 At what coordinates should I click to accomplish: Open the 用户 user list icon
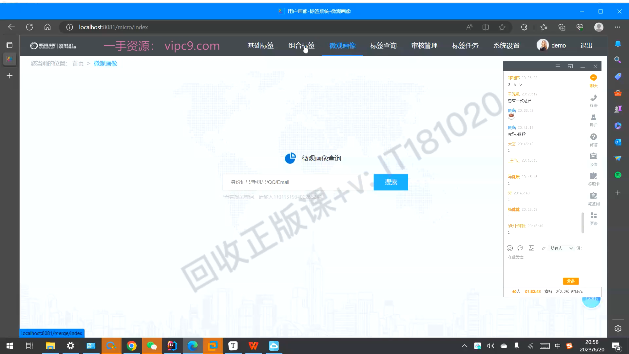tap(593, 117)
